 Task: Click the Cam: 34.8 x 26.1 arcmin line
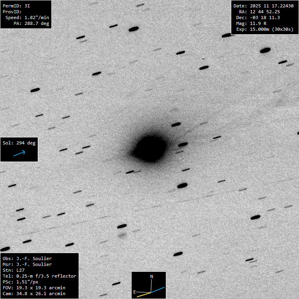coord(34,294)
